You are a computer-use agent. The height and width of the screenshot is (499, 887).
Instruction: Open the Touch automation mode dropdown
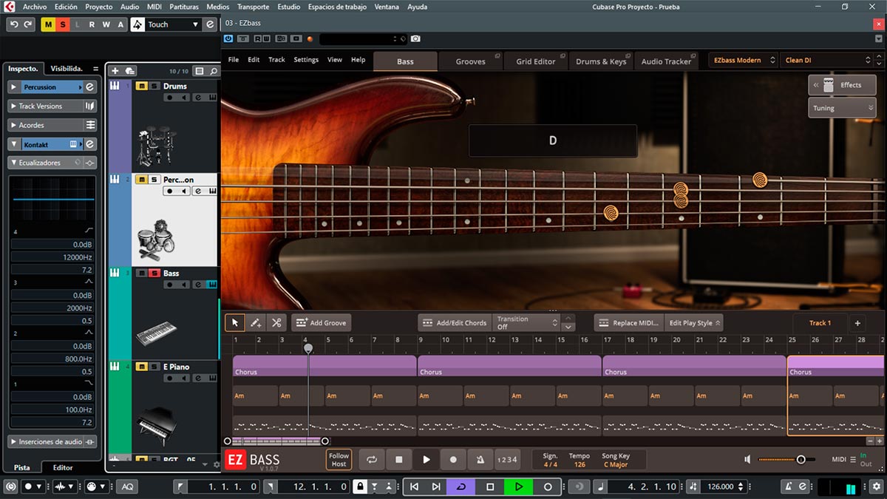174,24
